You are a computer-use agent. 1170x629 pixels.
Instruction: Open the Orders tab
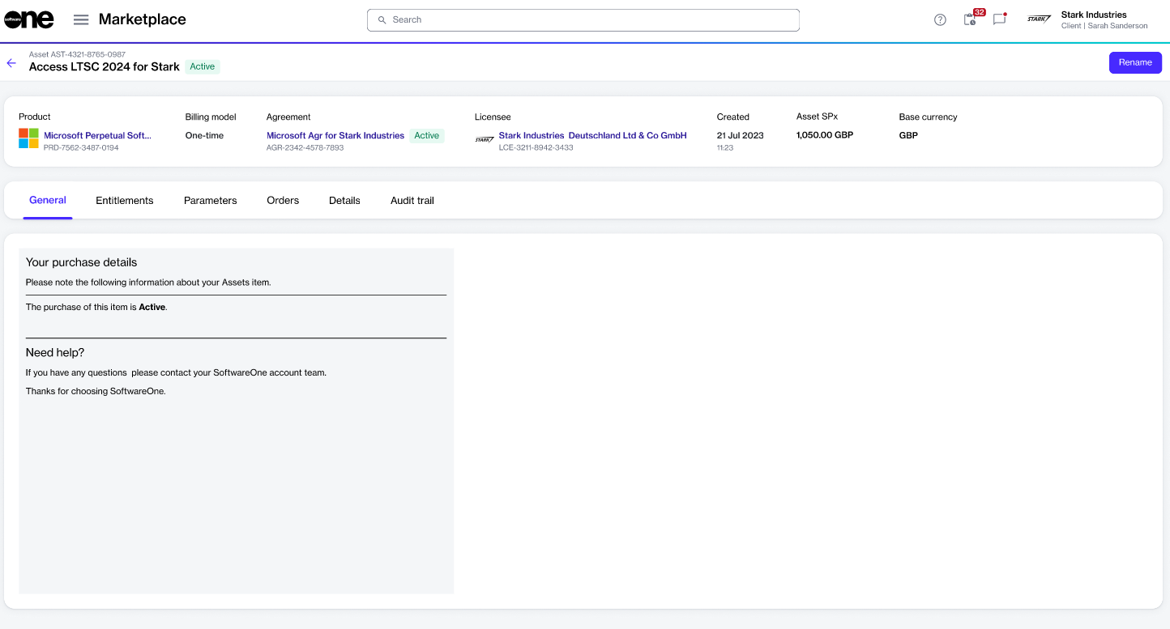pyautogui.click(x=283, y=201)
